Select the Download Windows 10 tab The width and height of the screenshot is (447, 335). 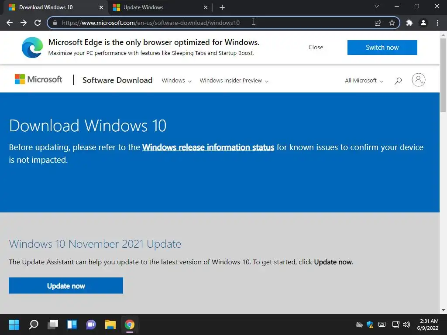(x=55, y=7)
